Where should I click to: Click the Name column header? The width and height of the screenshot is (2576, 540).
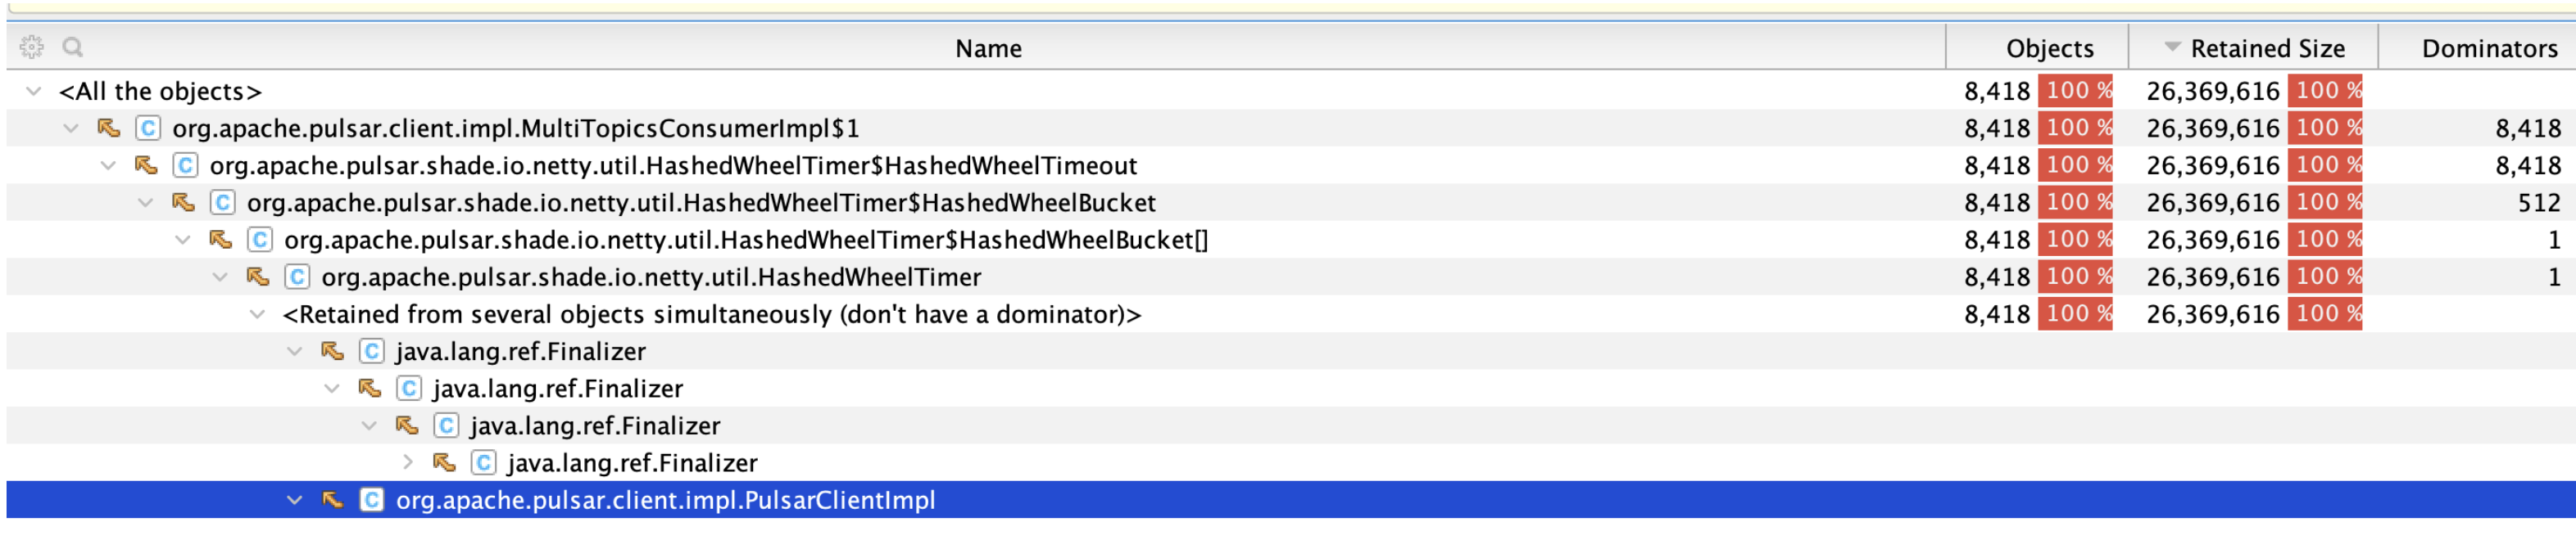(x=988, y=47)
